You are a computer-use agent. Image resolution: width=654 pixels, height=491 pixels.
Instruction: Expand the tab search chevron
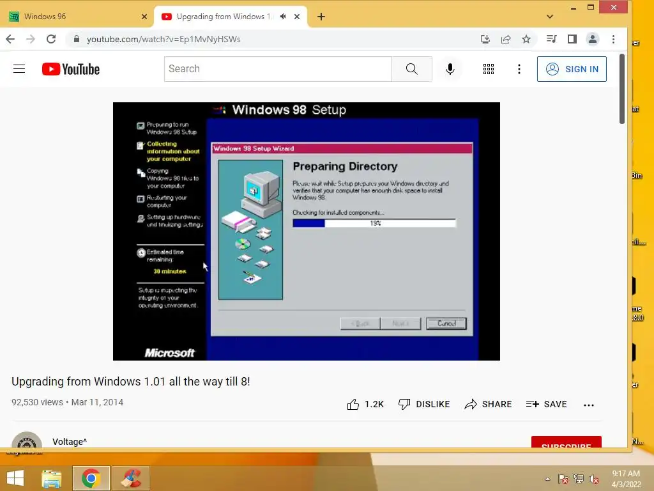click(550, 17)
